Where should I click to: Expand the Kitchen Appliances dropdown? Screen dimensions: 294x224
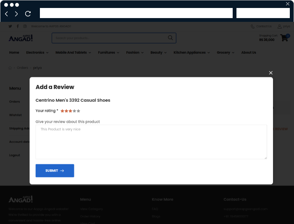(x=192, y=53)
